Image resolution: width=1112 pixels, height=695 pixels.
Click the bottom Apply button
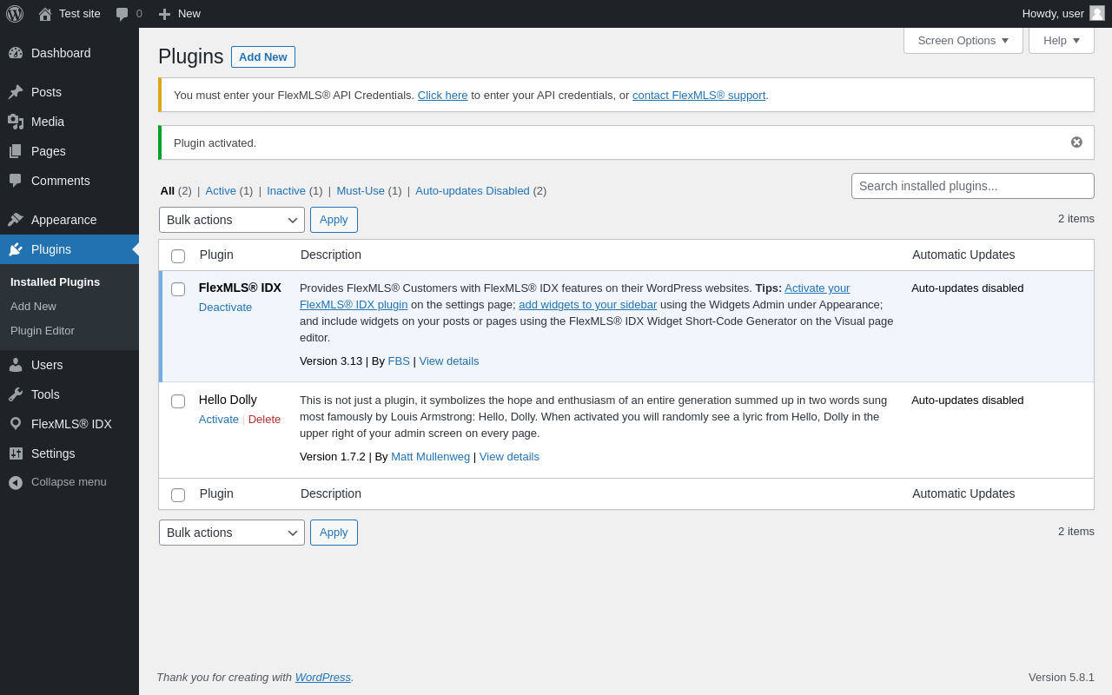334,533
